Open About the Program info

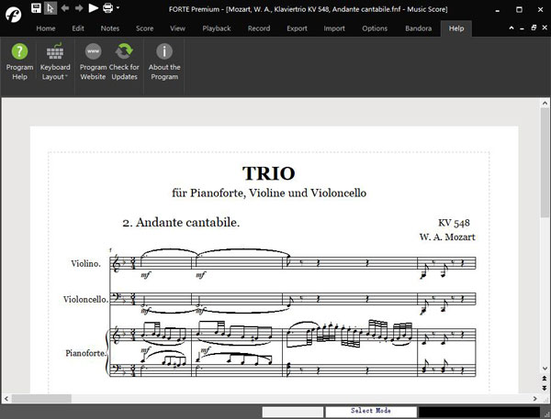click(164, 61)
